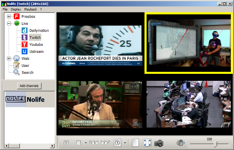This screenshot has height=150, width=234.
Task: Toggle fullscreen with the arrows icon
Action: [x=147, y=143]
